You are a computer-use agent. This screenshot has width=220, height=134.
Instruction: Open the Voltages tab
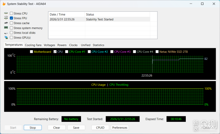[x=50, y=45]
